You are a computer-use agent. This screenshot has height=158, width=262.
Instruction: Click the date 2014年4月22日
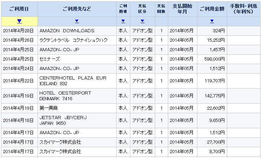pos(18,81)
